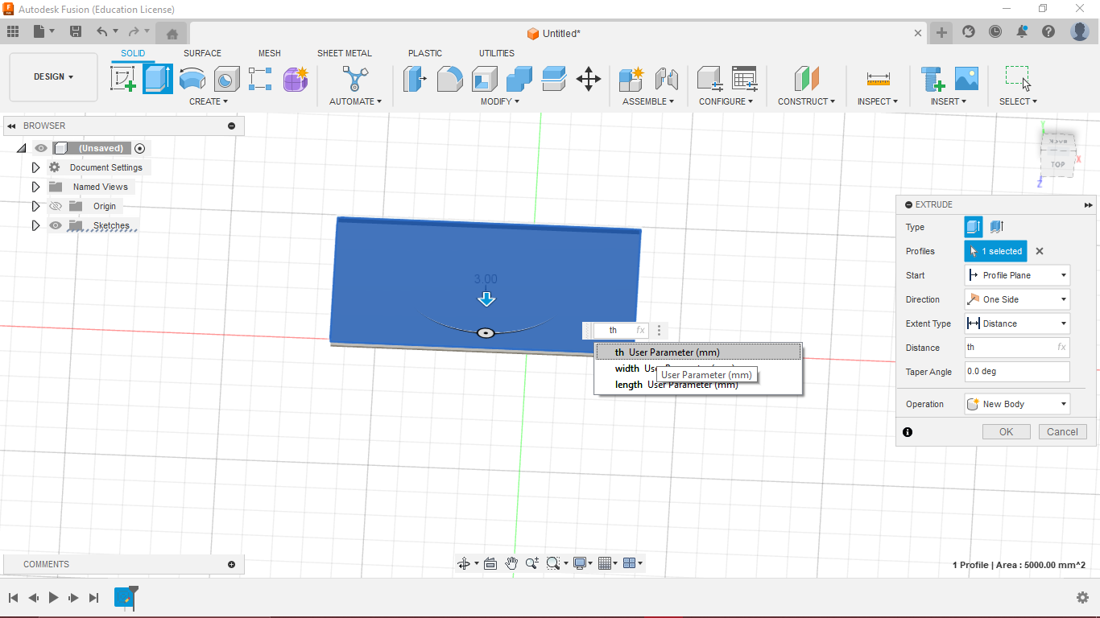Viewport: 1100px width, 618px height.
Task: Open the Configure Model icon
Action: (709, 79)
